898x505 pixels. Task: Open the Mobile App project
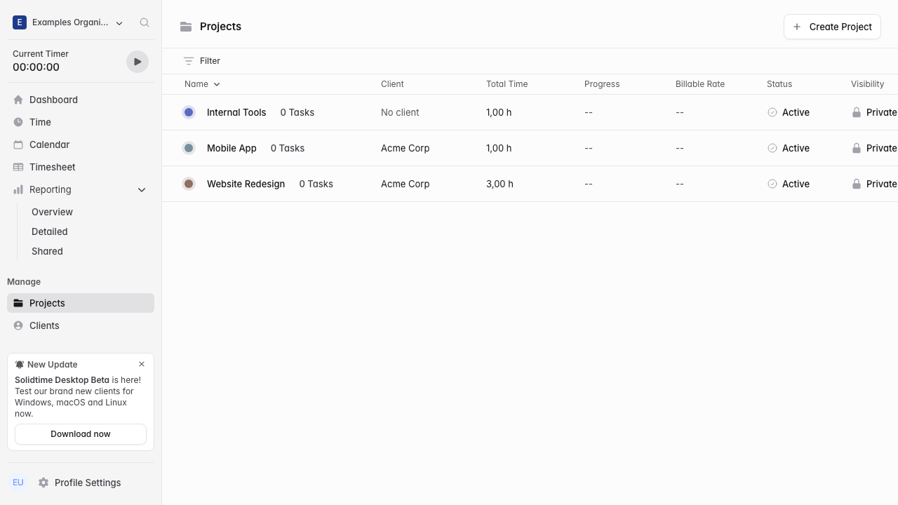click(232, 148)
